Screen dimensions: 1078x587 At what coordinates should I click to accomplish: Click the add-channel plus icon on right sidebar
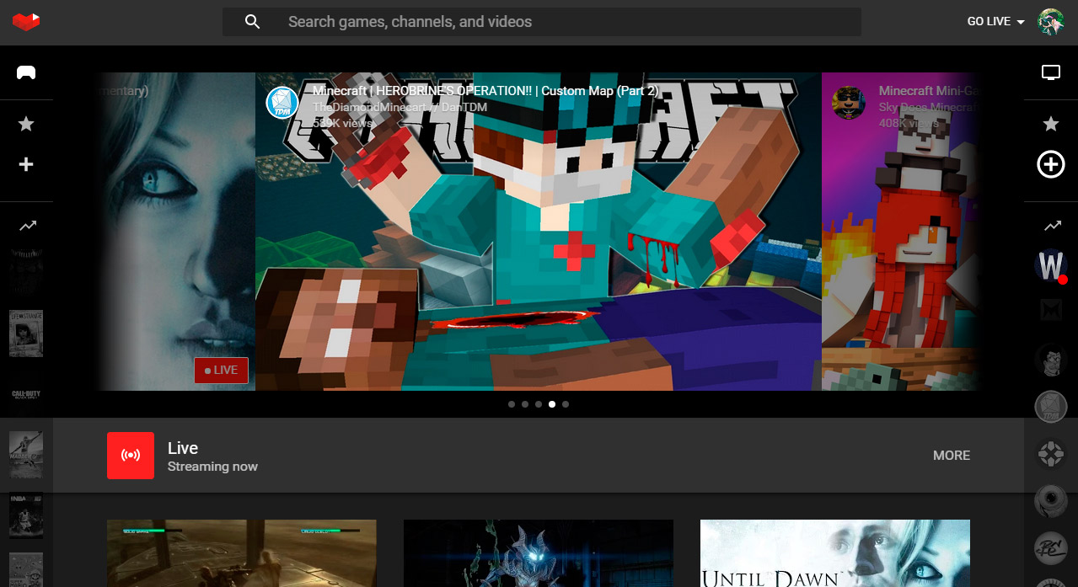pos(1050,164)
